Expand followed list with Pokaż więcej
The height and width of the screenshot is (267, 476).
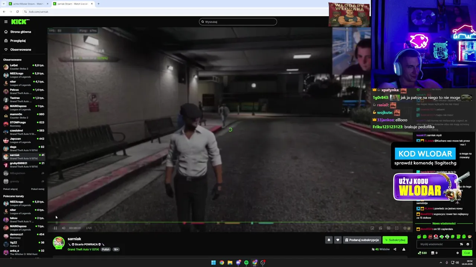coord(10,189)
